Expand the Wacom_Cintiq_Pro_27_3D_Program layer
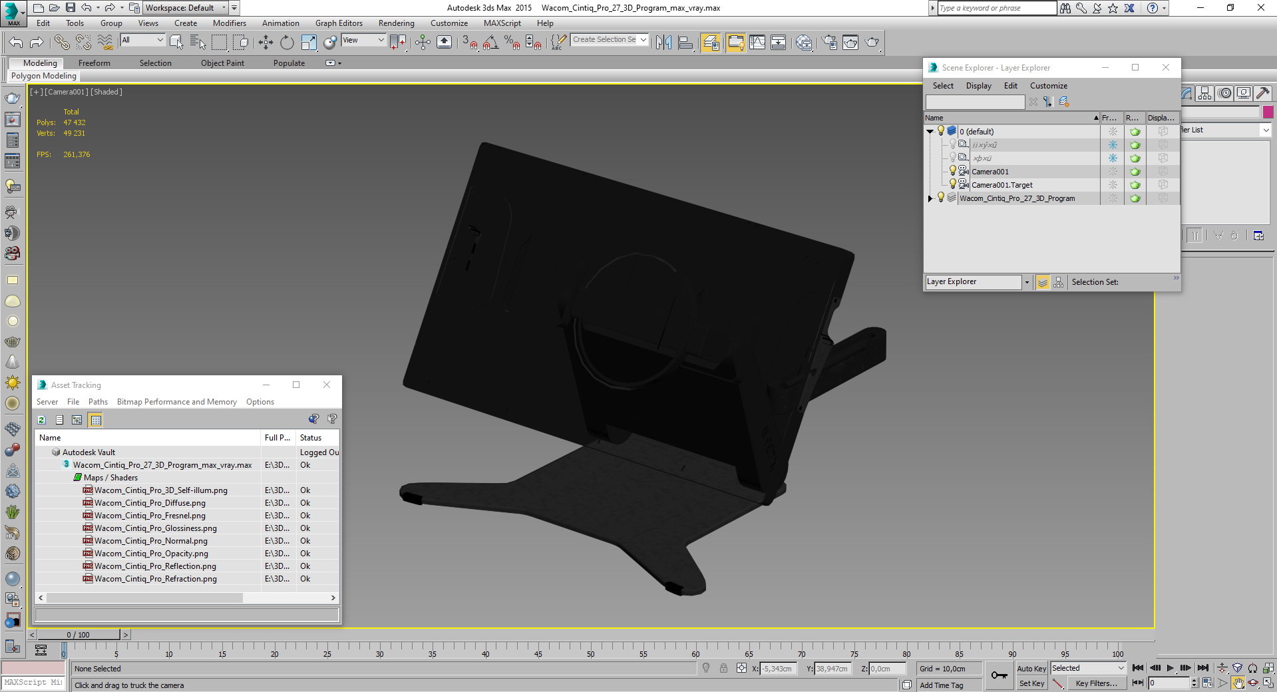 click(930, 198)
